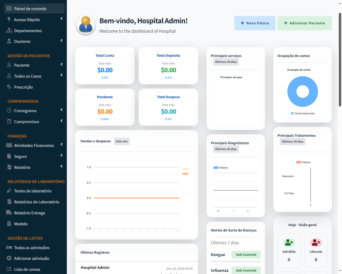Expand the Acesso Rápido submenu arrow
342x274 pixels.
coord(61,19)
